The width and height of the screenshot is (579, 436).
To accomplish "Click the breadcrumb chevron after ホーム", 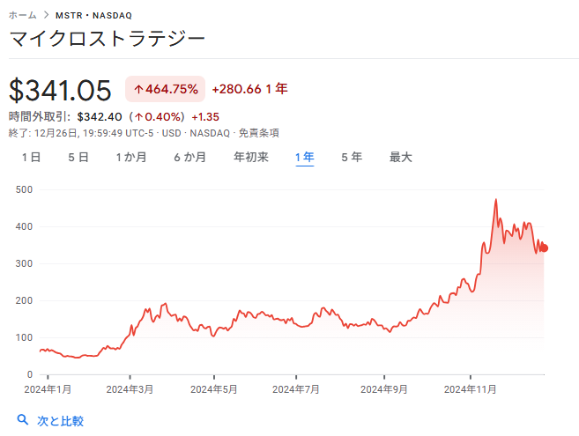I will click(x=46, y=16).
